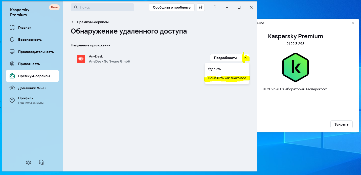The image size is (361, 175).
Task: Click the Подробности button for AnyDesk
Action: 225,58
